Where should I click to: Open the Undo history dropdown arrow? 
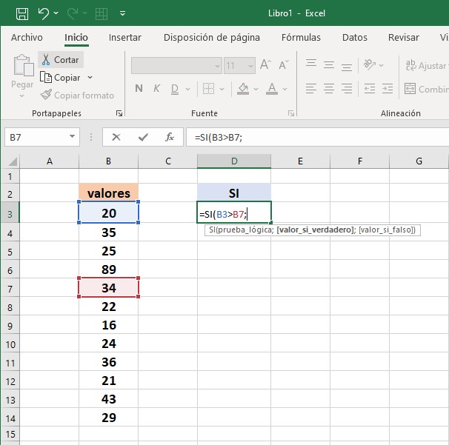(x=56, y=13)
